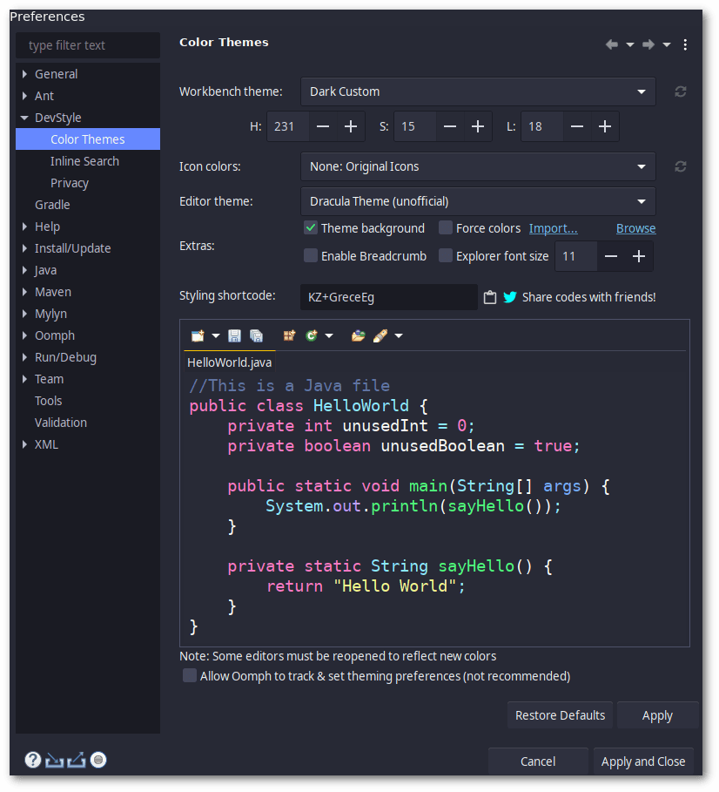Click the export preferences icon at bottom left
719x792 pixels.
[x=76, y=759]
